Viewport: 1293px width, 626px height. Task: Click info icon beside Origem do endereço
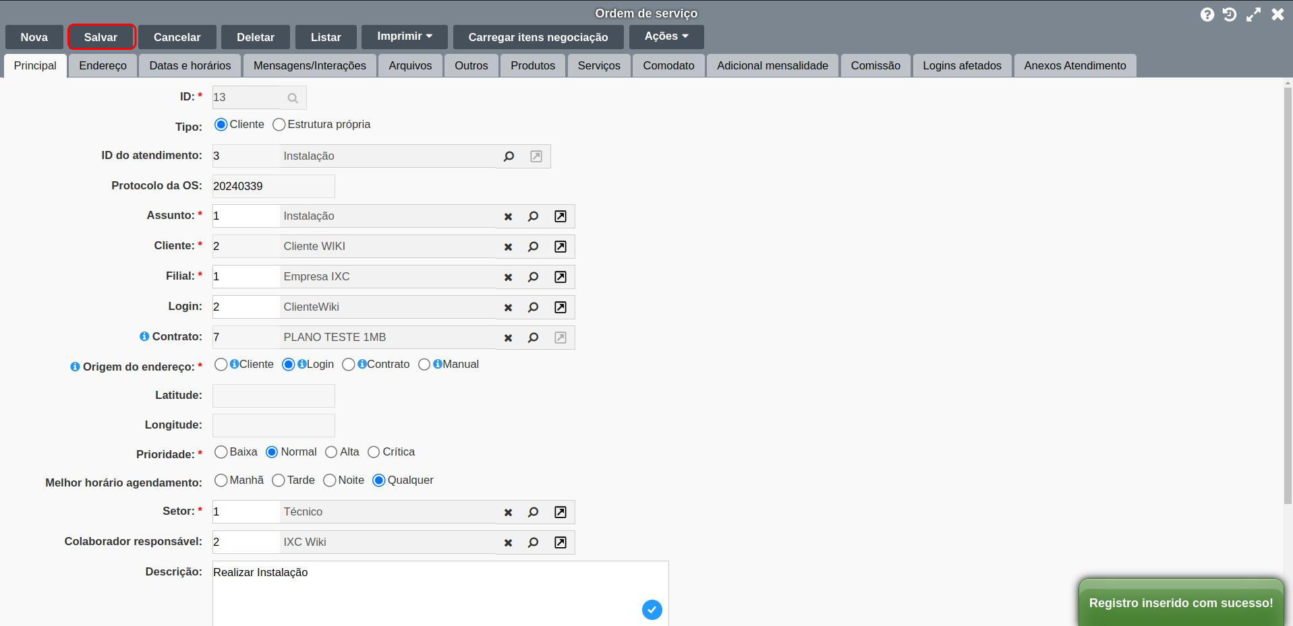click(x=75, y=367)
